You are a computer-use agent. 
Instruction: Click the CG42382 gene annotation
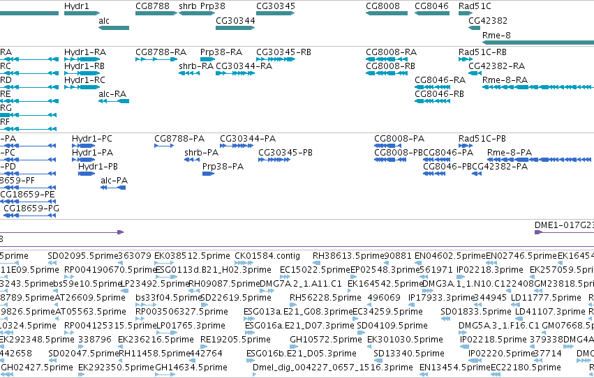click(474, 28)
